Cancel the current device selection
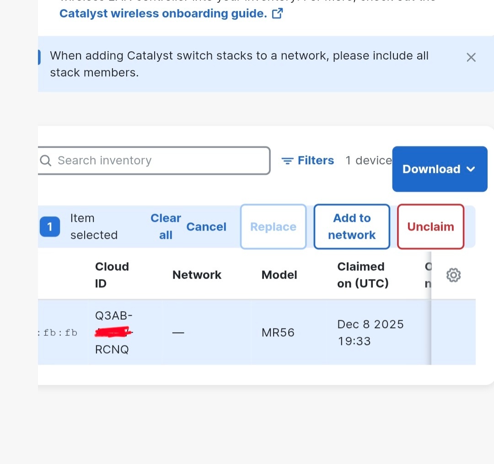The height and width of the screenshot is (464, 494). (x=206, y=226)
